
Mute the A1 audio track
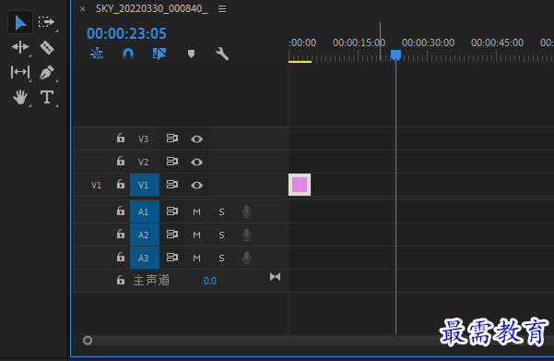196,212
